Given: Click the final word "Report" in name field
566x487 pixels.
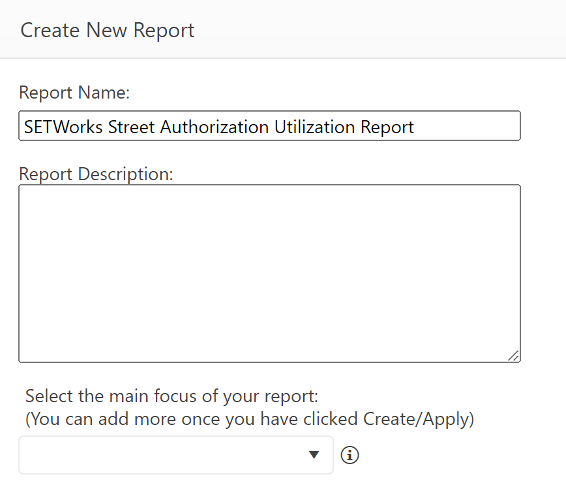Looking at the screenshot, I should 387,127.
